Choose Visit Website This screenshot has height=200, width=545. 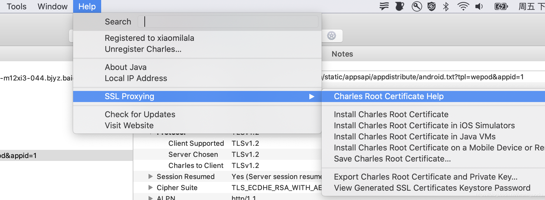click(x=129, y=126)
